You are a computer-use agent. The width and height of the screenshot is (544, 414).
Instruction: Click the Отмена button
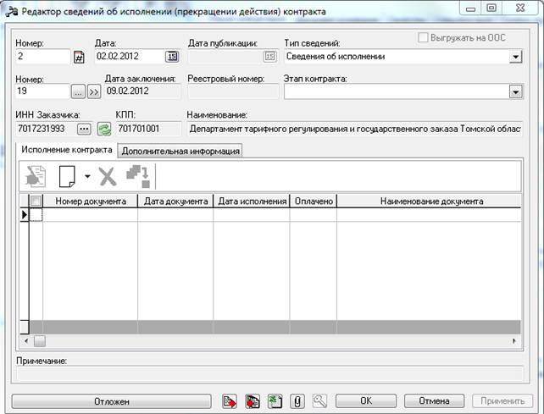pyautogui.click(x=432, y=400)
